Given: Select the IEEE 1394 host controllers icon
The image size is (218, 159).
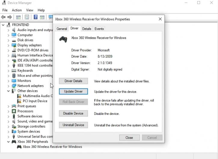Looking at the screenshot, I should point(14,65).
